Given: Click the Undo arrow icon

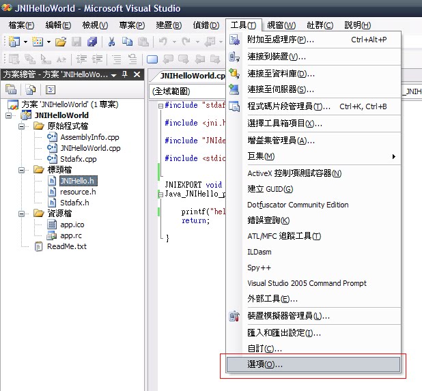Looking at the screenshot, I should click(x=163, y=42).
